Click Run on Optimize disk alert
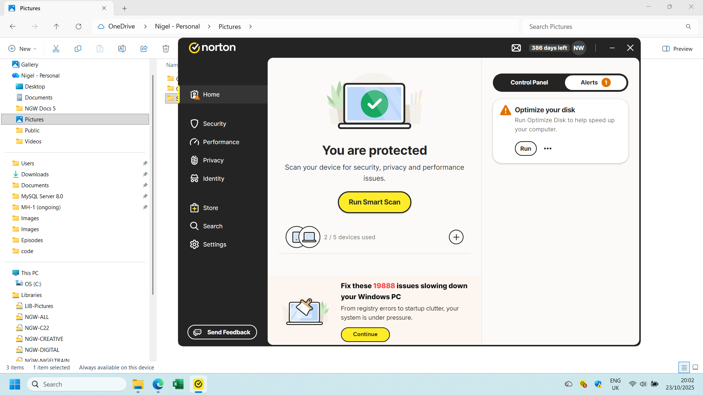This screenshot has height=395, width=703. coord(525,148)
